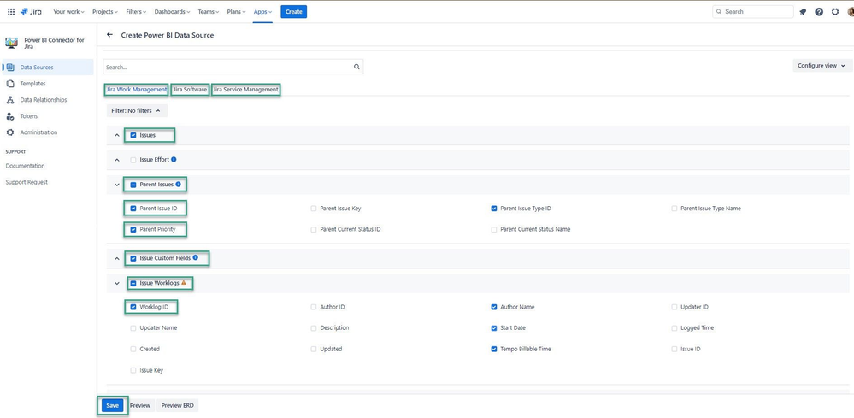Switch to the Jira Software tab
The height and width of the screenshot is (418, 854).
coord(190,89)
